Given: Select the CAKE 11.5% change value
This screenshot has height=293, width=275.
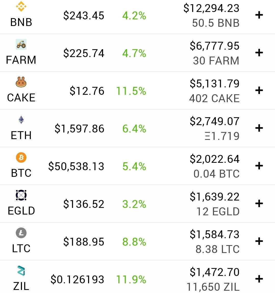Looking at the screenshot, I should tap(131, 91).
